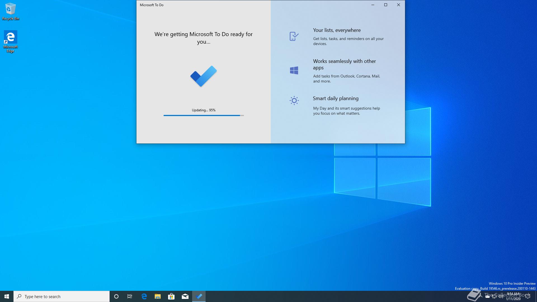
Task: Click the Show desktop sliver at taskbar end
Action: (536, 296)
